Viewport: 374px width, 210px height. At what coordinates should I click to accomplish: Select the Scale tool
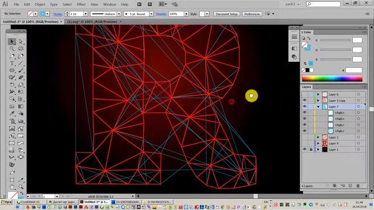21,85
